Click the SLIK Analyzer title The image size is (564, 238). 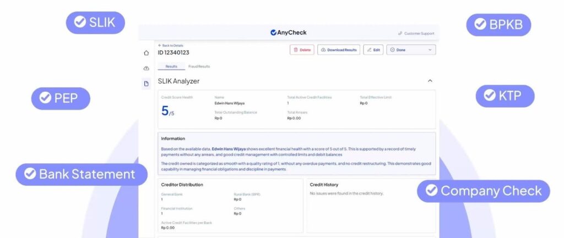(178, 81)
